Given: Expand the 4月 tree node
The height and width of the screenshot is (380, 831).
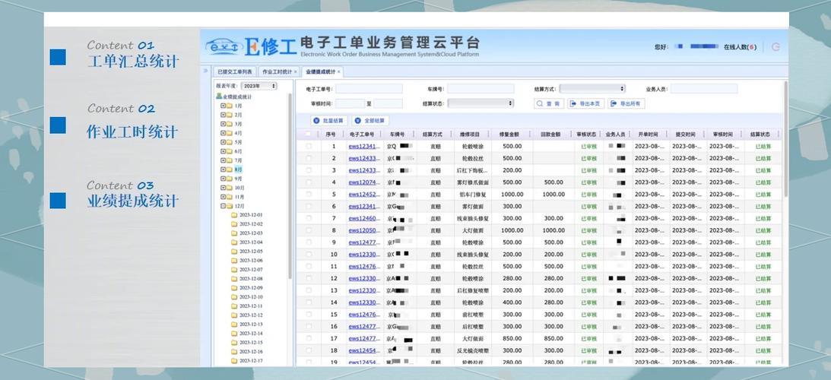Looking at the screenshot, I should pos(223,132).
